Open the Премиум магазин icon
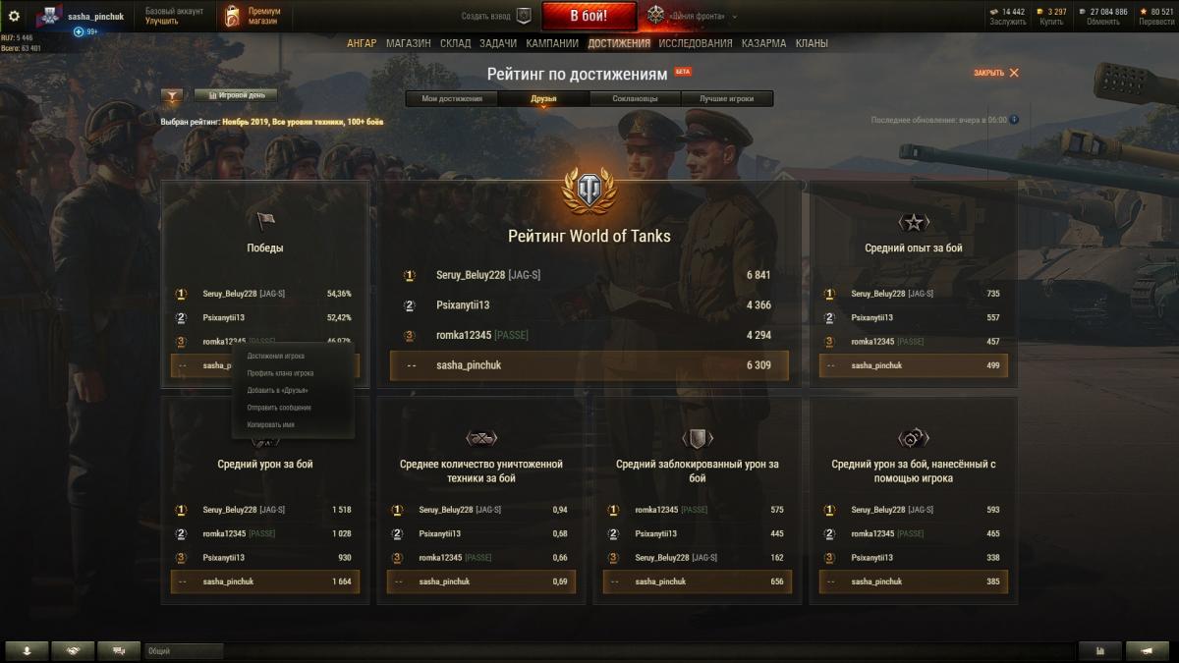 point(232,16)
